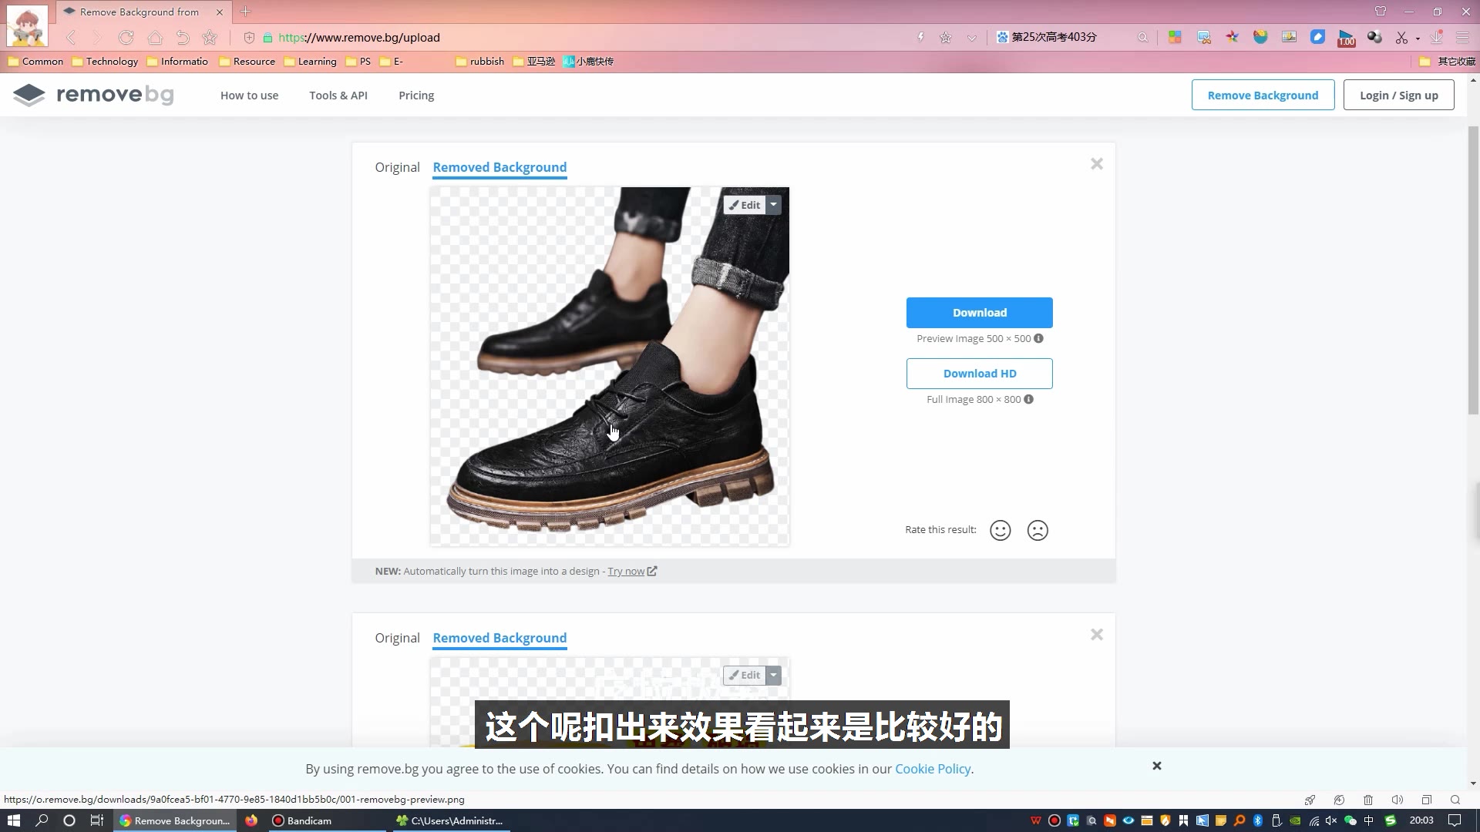Select the Removed Background tab

click(x=499, y=166)
